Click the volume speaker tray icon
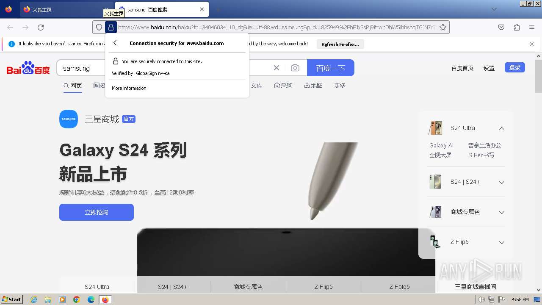 coord(481,299)
